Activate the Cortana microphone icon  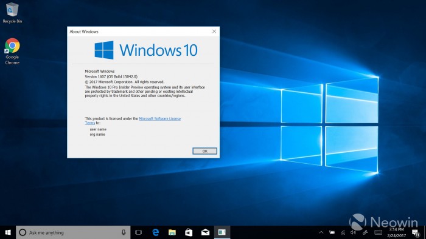point(124,232)
